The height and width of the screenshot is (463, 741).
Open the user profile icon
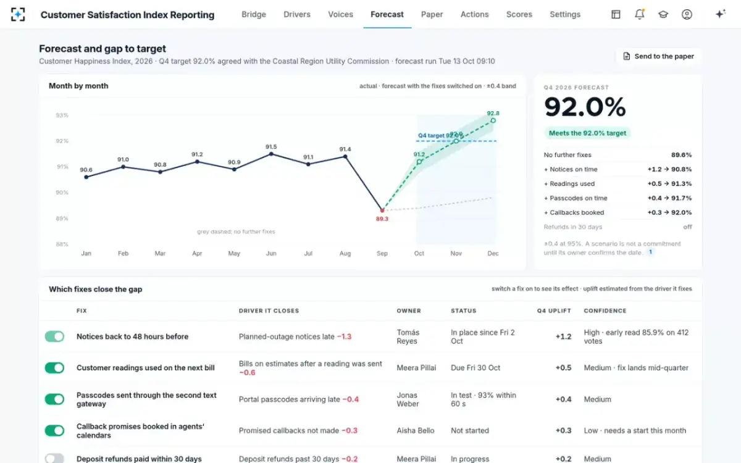[x=687, y=14]
